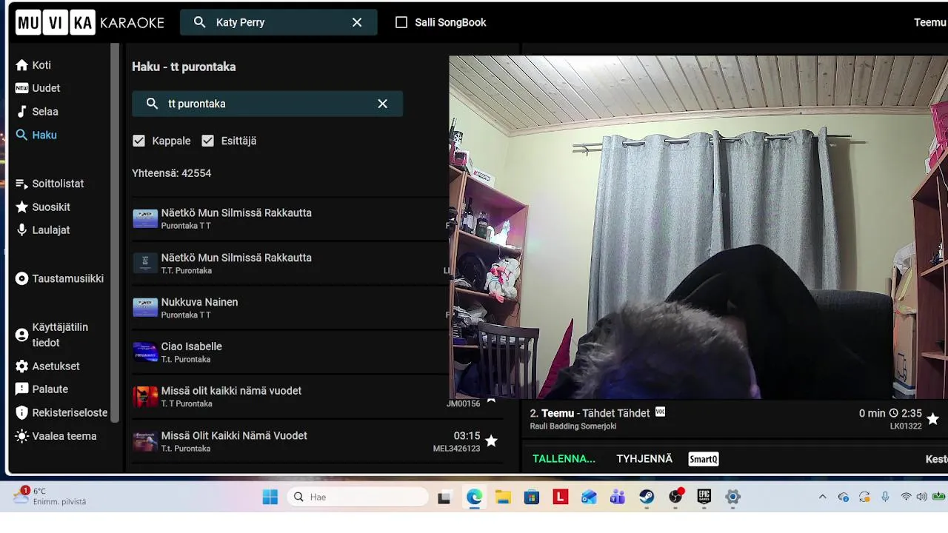This screenshot has height=533, width=948.
Task: Select Näetkö Mun Silmissä Rakkautta by Purontaka T T
Action: tap(290, 218)
